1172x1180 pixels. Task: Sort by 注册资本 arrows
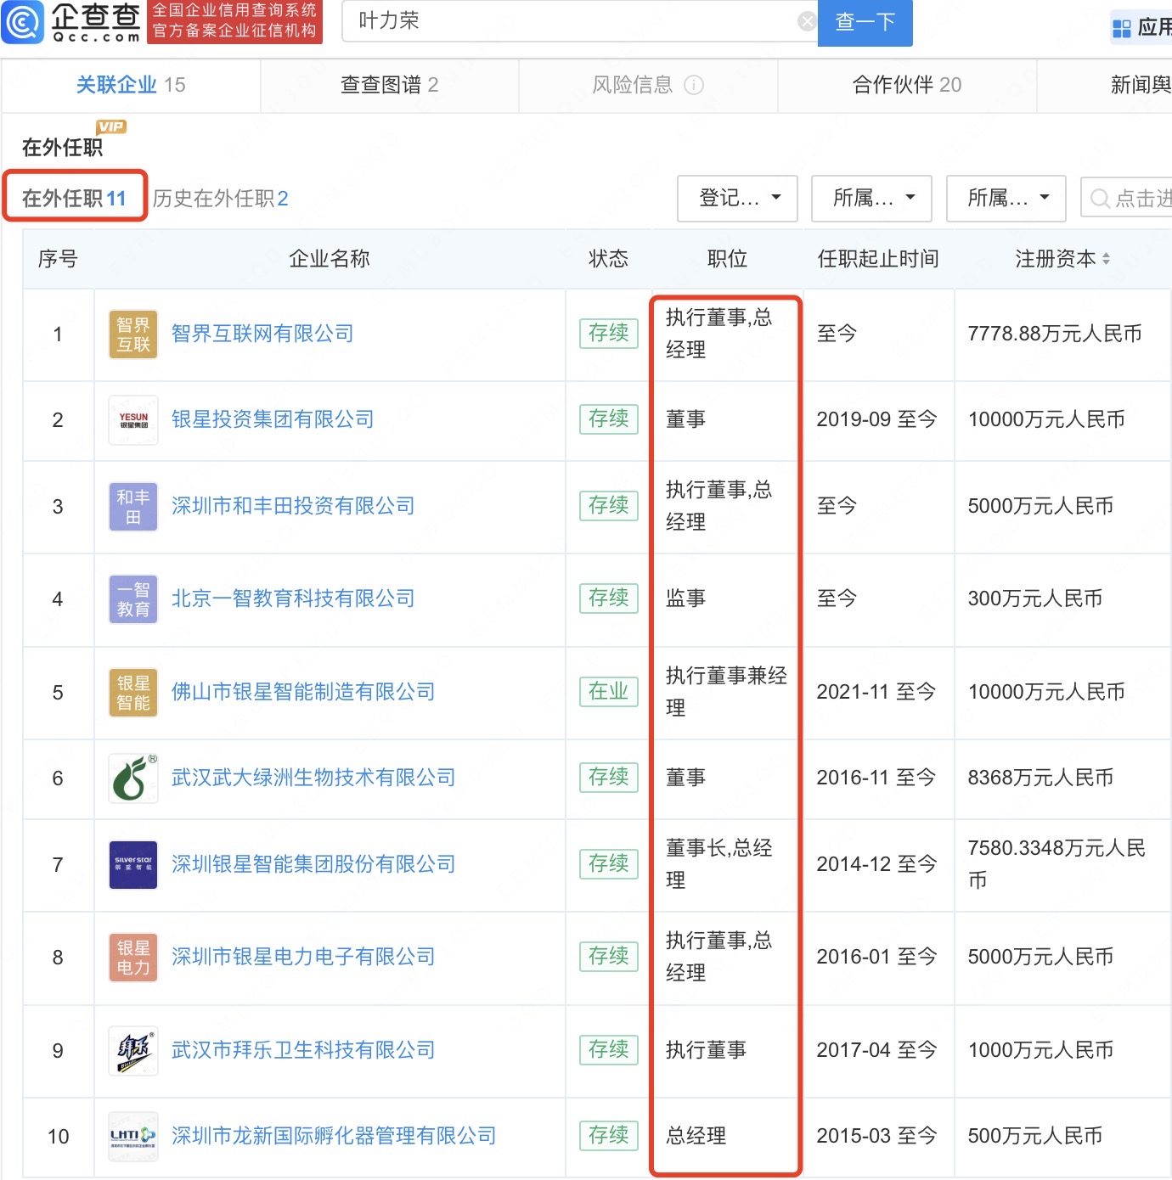pos(1106,259)
